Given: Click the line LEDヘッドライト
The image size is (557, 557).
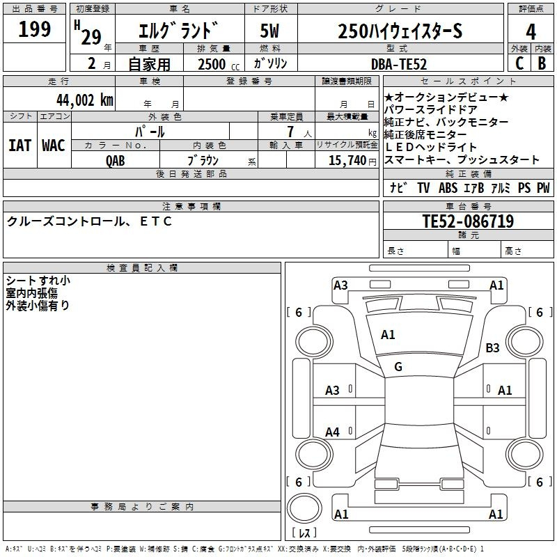Looking at the screenshot, I should tap(431, 147).
